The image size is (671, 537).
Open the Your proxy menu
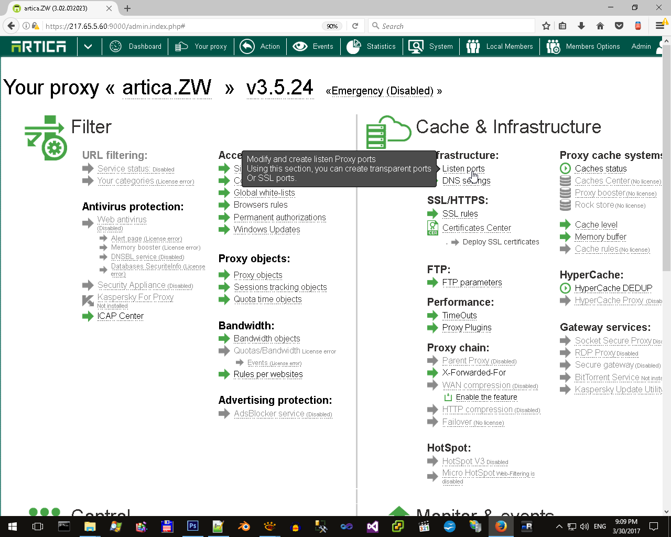pyautogui.click(x=211, y=47)
